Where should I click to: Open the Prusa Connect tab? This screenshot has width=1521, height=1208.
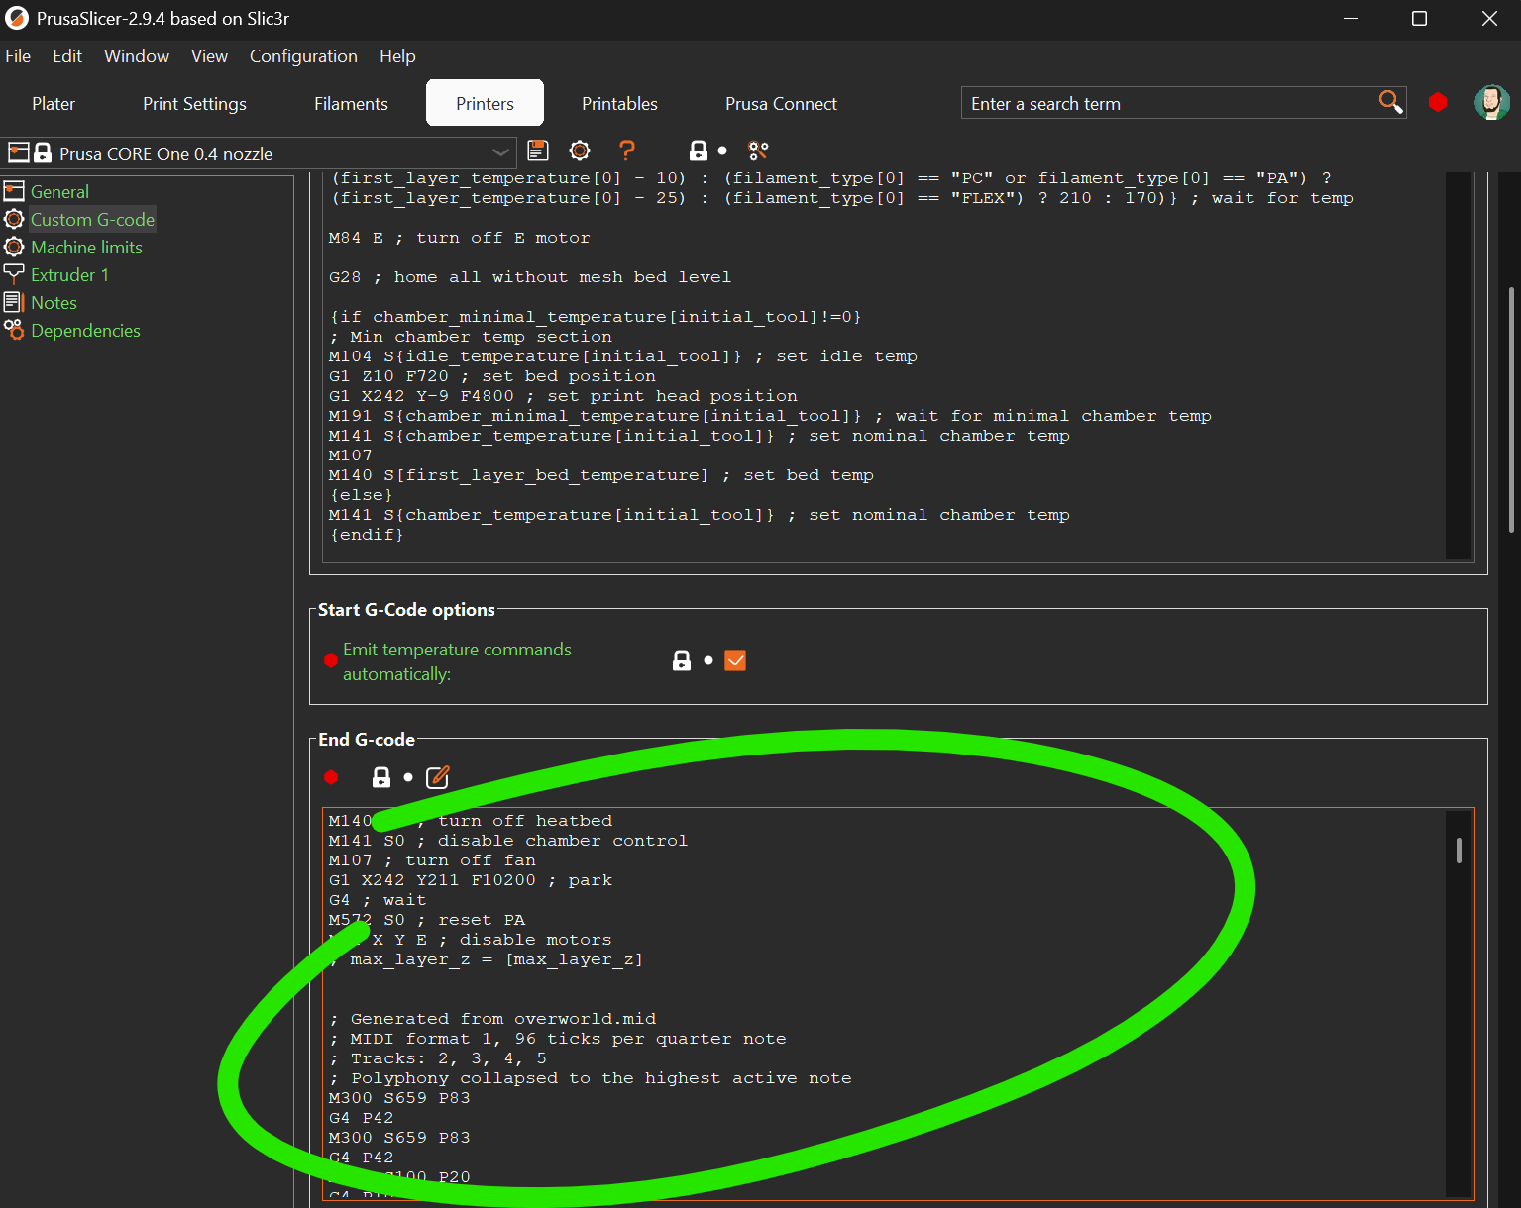(781, 103)
